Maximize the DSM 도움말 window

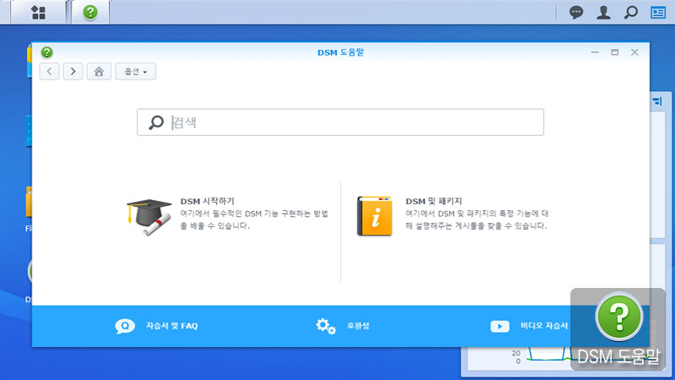615,52
